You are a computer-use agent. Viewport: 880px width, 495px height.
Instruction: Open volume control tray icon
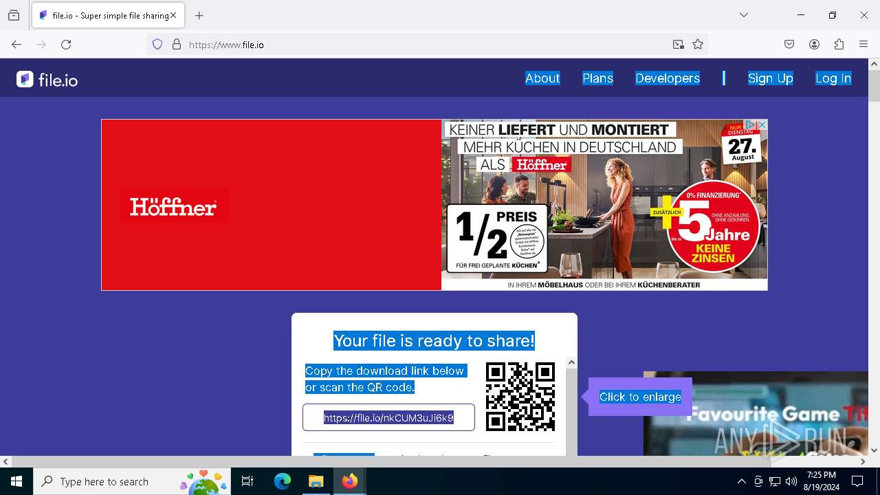point(791,481)
